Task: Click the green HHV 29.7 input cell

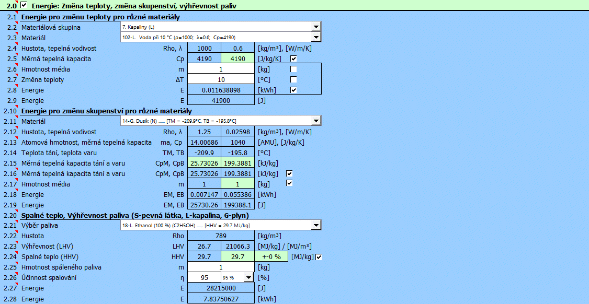Action: pyautogui.click(x=237, y=257)
